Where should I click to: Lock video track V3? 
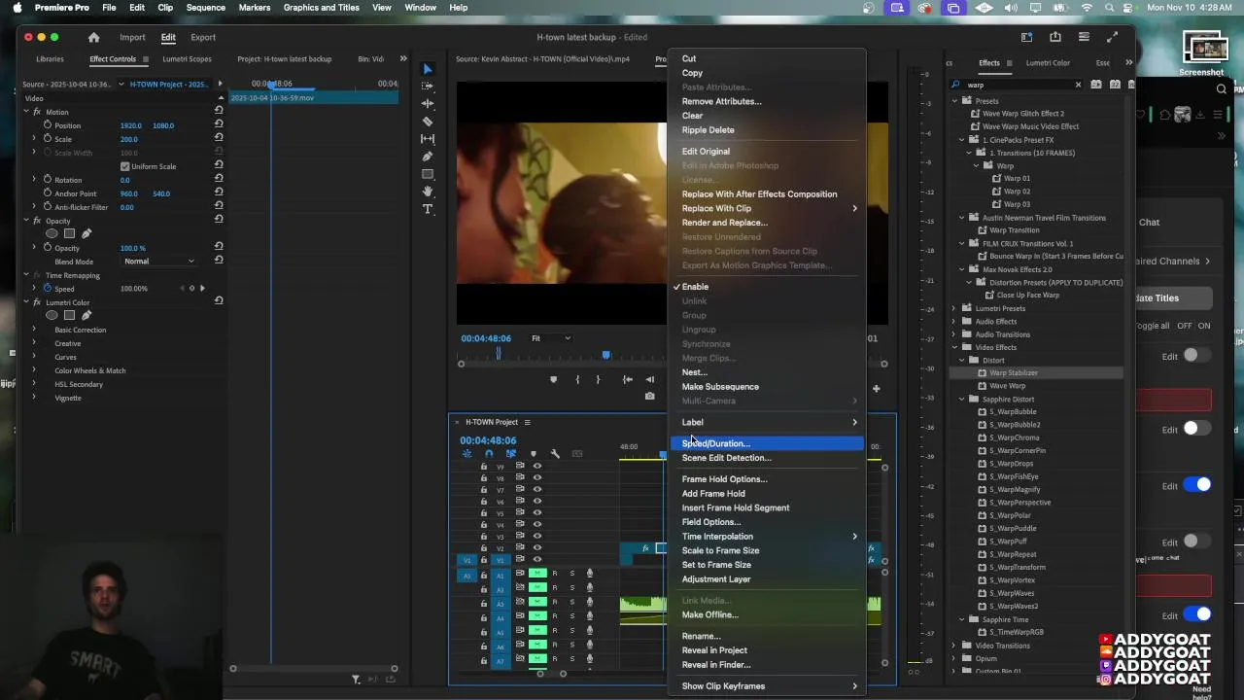484,537
